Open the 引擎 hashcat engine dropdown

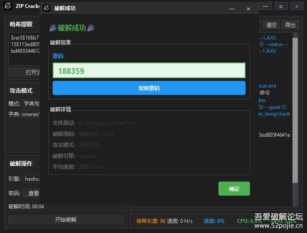tap(31, 178)
